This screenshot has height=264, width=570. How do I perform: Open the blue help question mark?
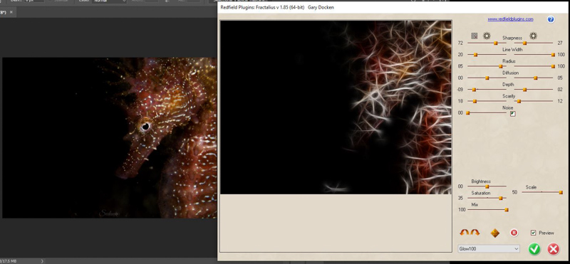tap(550, 20)
